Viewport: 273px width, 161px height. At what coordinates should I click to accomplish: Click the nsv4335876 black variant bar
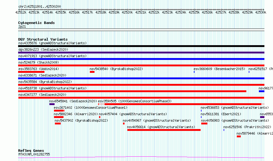141,46
